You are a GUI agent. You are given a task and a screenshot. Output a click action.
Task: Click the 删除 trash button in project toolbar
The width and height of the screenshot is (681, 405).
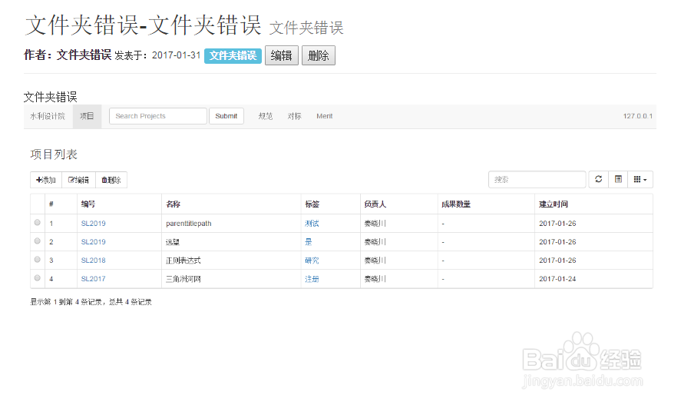tap(111, 180)
